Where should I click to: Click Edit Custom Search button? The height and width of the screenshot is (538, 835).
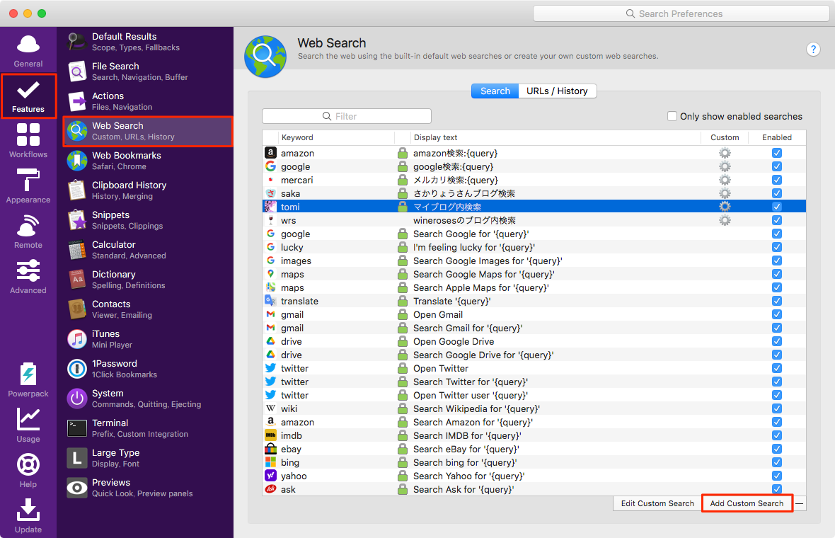[x=657, y=503]
